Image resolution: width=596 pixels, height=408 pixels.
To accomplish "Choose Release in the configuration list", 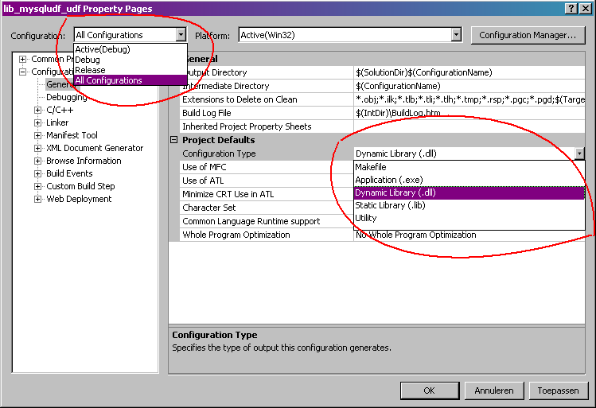I will [x=130, y=70].
